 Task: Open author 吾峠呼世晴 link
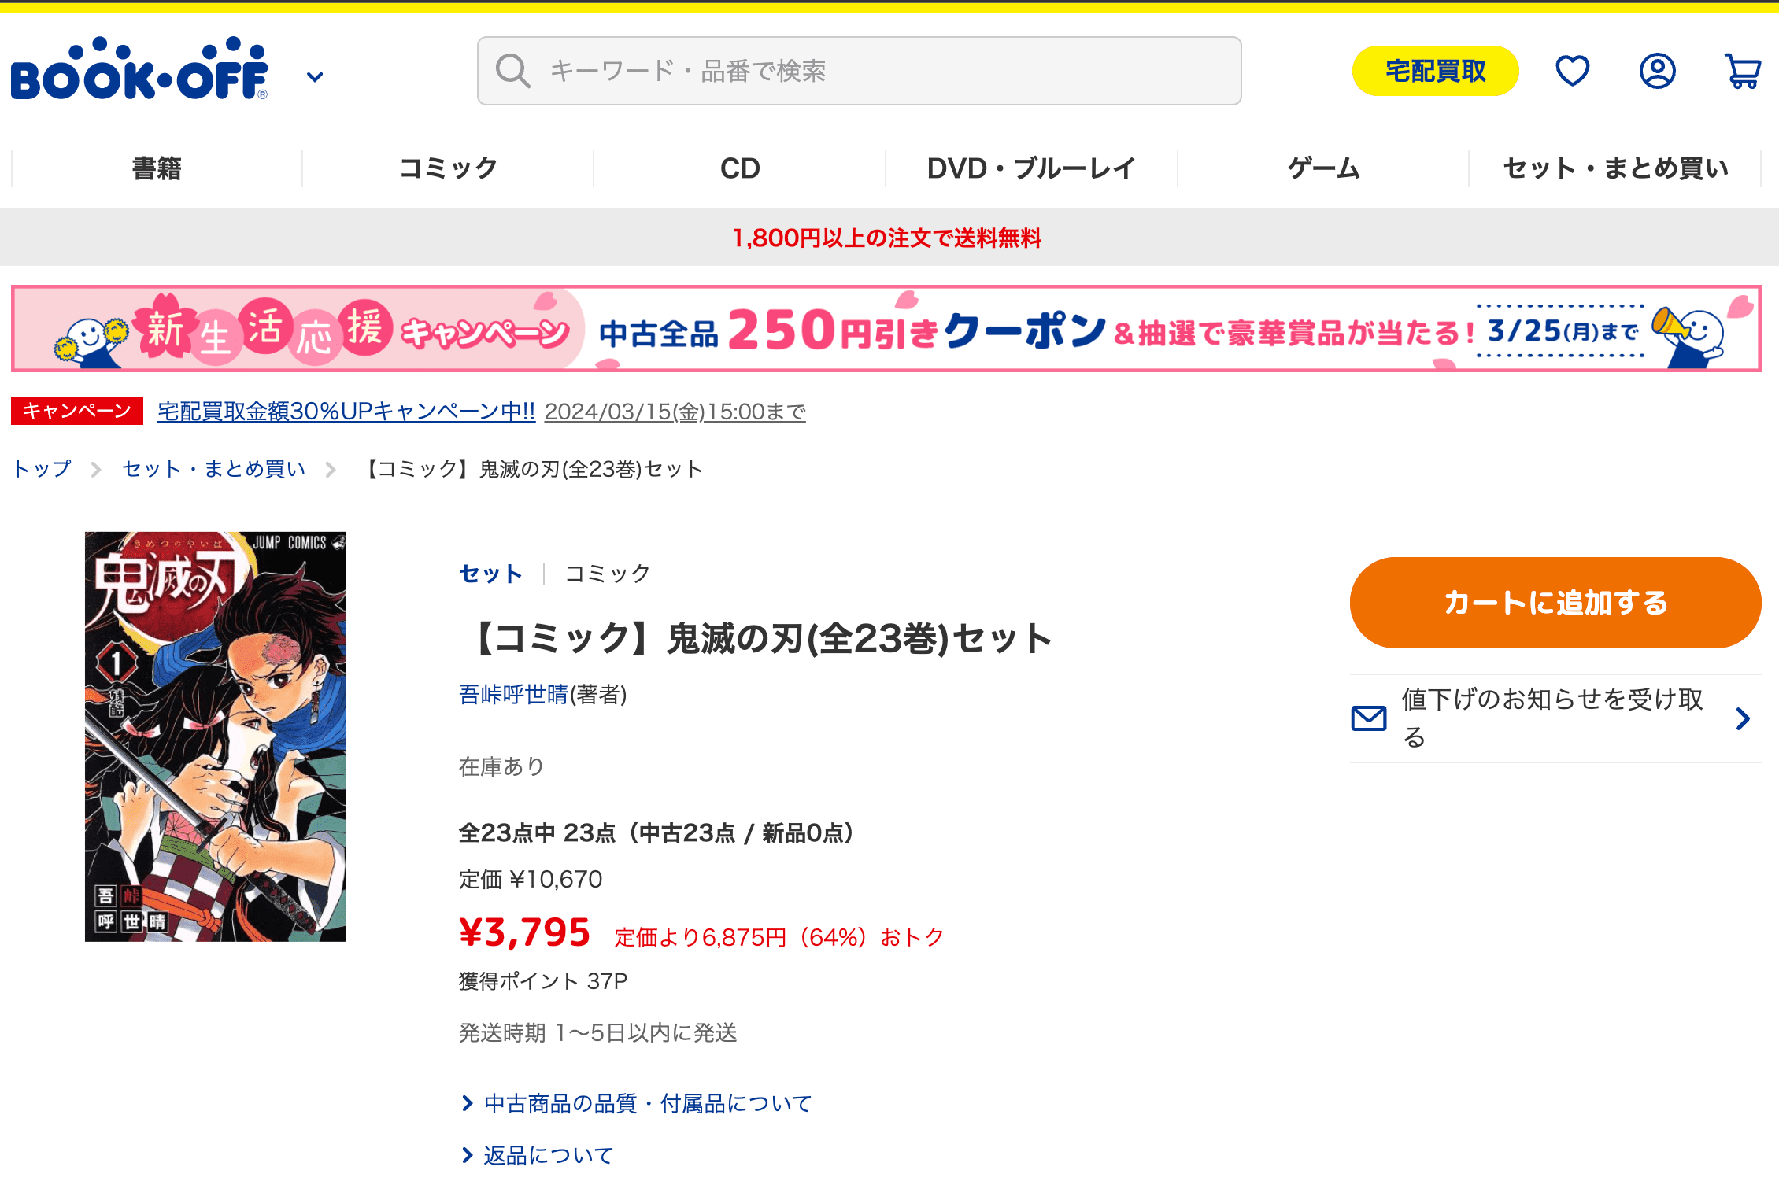click(513, 695)
